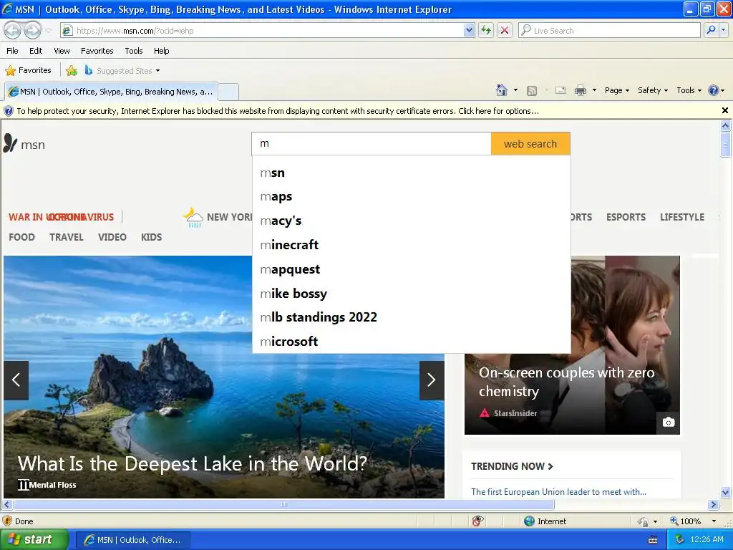733x550 pixels.
Task: Click the browser Back arrow button
Action: [x=13, y=30]
